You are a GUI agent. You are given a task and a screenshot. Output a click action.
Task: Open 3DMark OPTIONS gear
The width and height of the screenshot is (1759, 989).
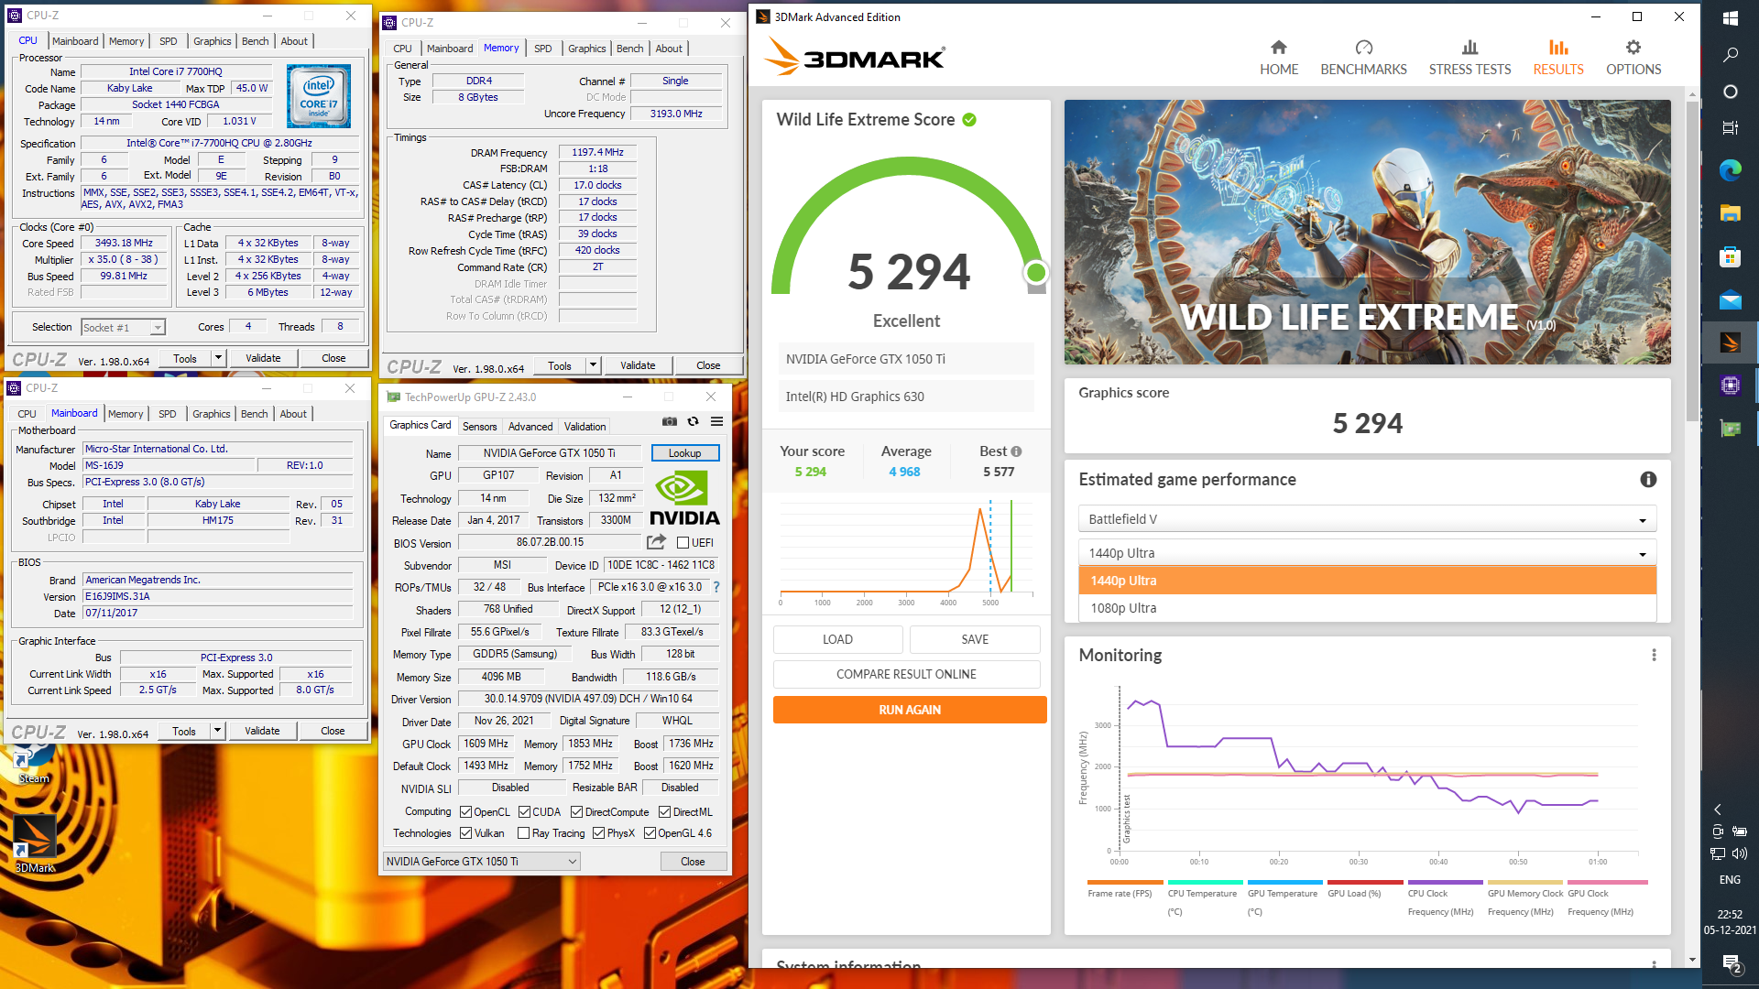coord(1633,58)
